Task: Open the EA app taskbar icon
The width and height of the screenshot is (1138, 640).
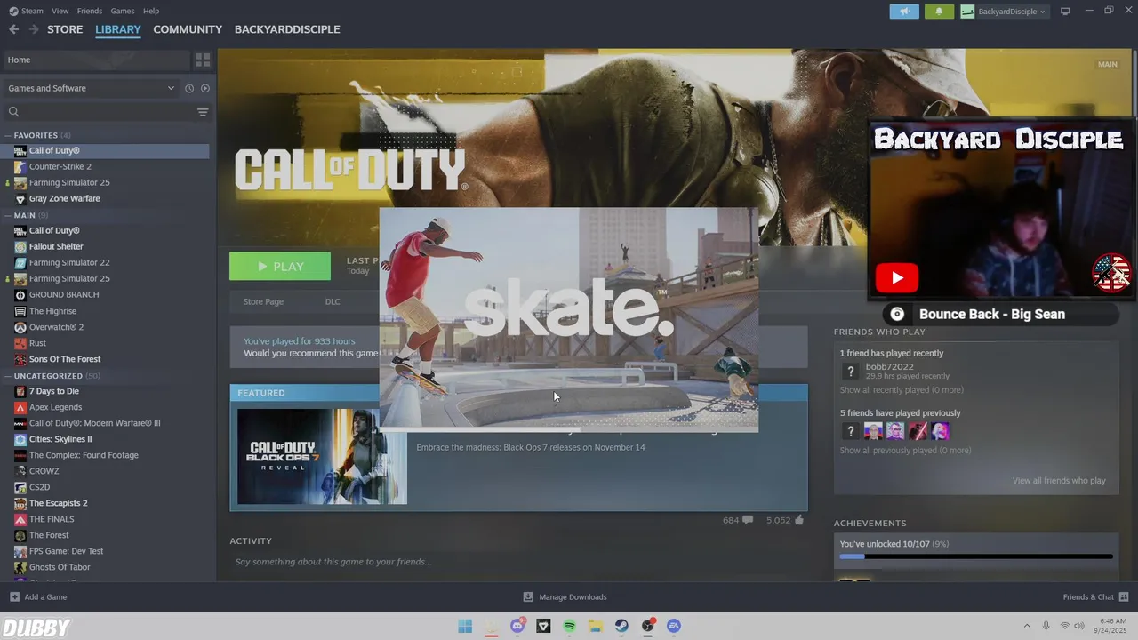Action: point(674,626)
